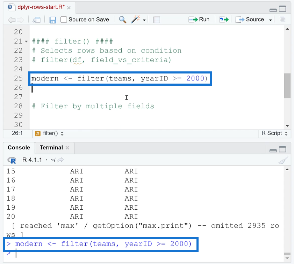This screenshot has width=294, height=264.
Task: Select the dplyr-rows-start.R tab
Action: coord(41,7)
